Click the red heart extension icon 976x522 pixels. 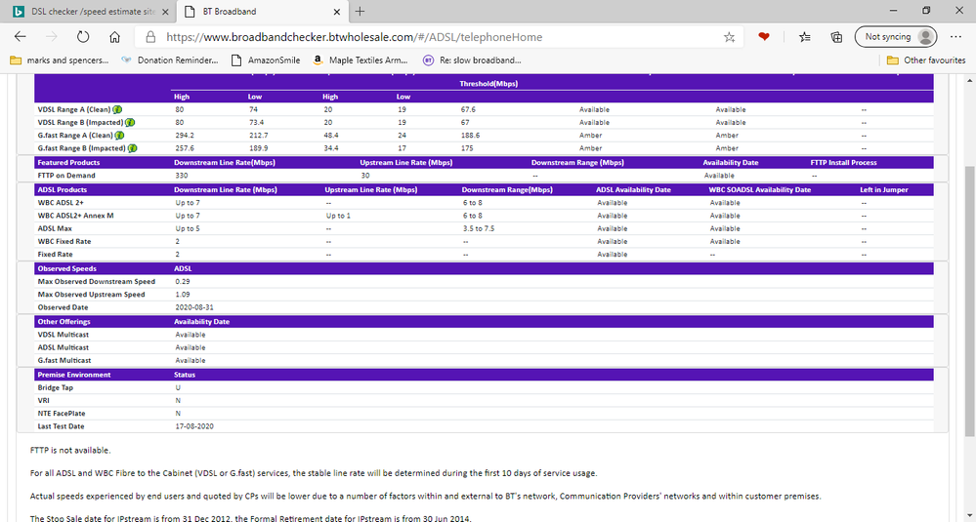(765, 37)
